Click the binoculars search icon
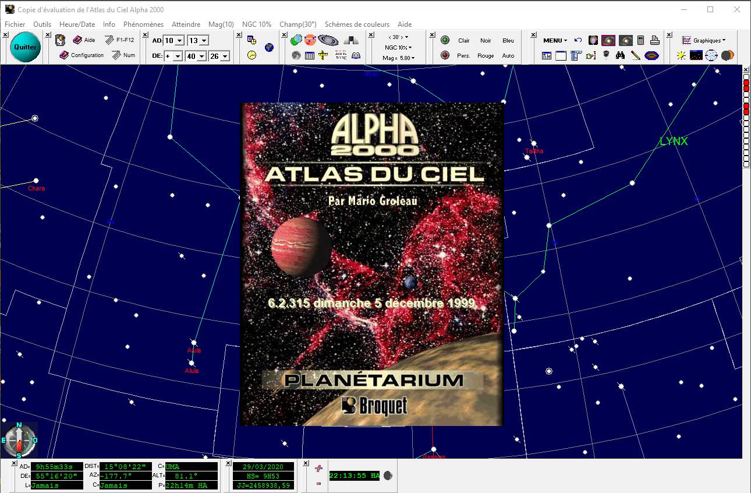The height and width of the screenshot is (493, 751). point(621,55)
